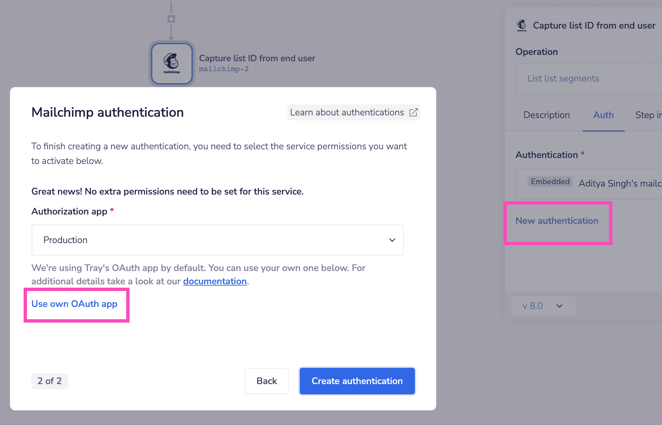Select the Auth tab
662x425 pixels.
coord(603,115)
